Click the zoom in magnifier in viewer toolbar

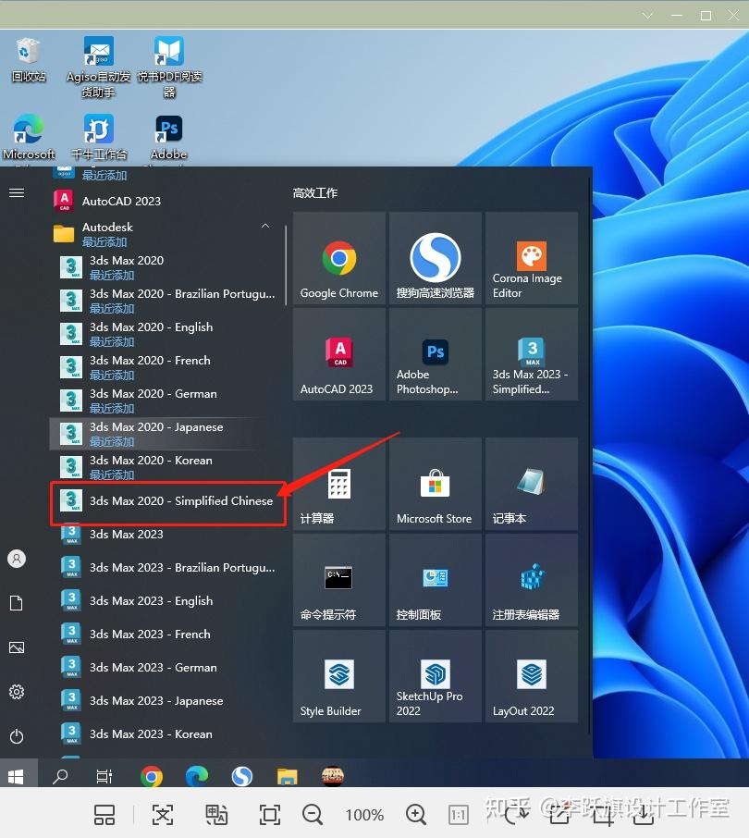tap(415, 815)
